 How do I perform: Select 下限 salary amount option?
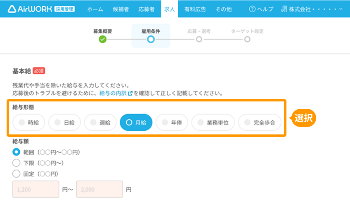click(x=16, y=163)
